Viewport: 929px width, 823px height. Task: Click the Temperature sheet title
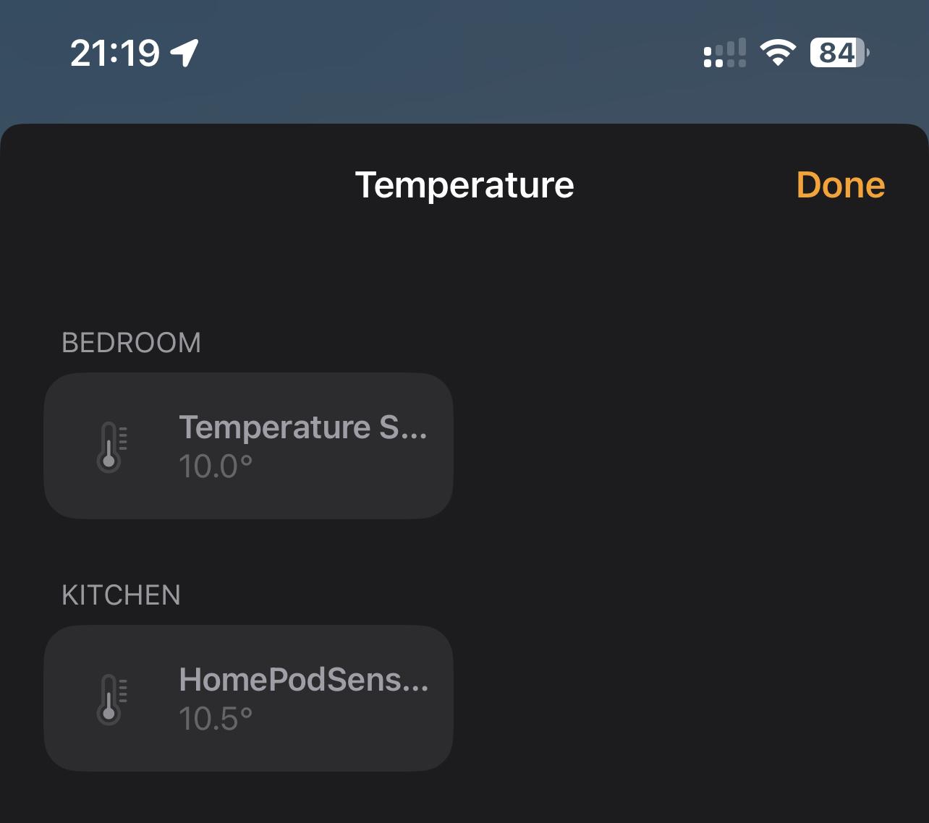tap(465, 185)
